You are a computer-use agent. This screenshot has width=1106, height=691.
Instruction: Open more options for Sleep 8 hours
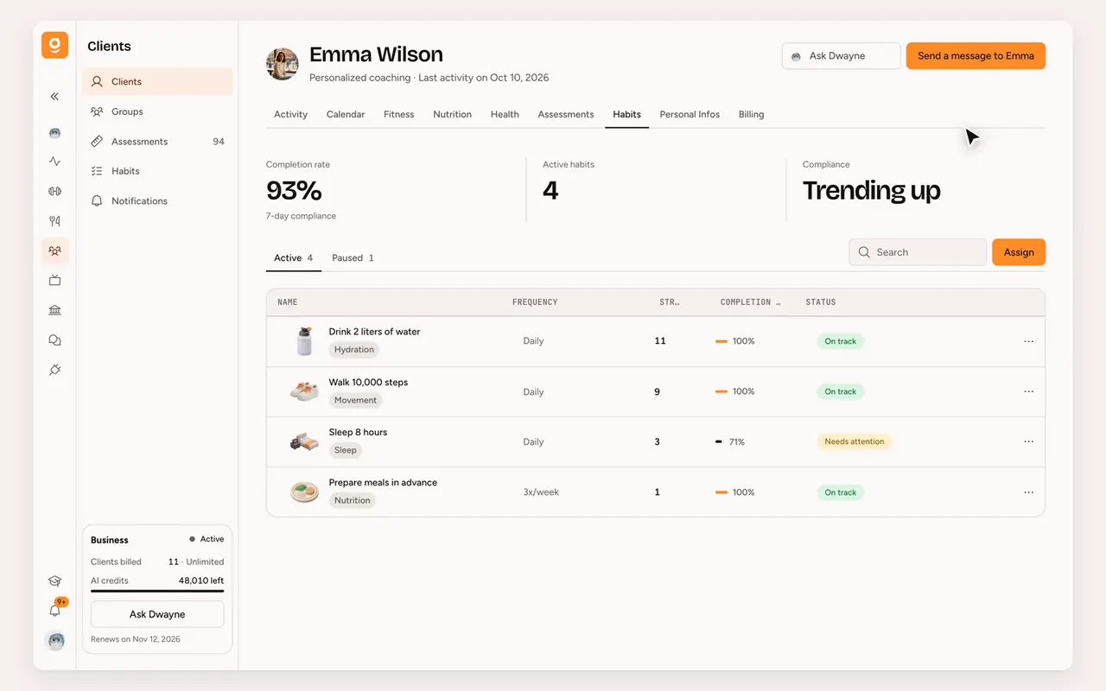(1028, 441)
